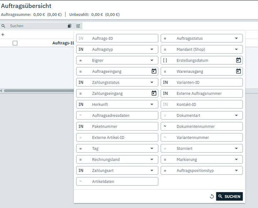The image size is (258, 208).
Task: Click the left arrow of the horizontal scrollbar
Action: (x=1, y=91)
